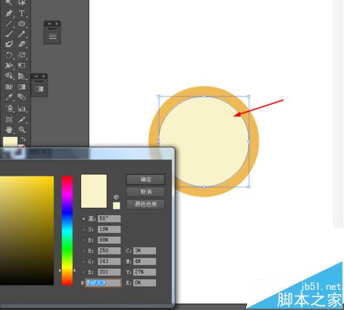Select the Artboard tool
The height and width of the screenshot is (310, 344).
tap(9, 119)
